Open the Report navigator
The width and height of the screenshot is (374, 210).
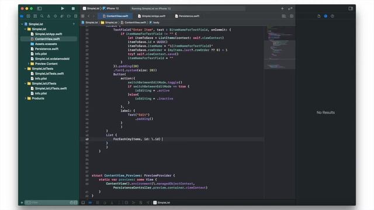[x=75, y=16]
